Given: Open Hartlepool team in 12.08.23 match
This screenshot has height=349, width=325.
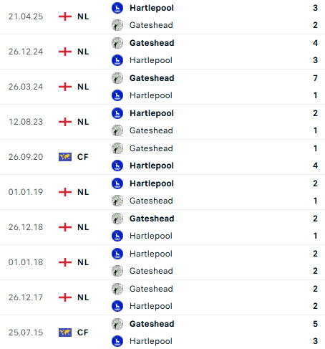Looking at the screenshot, I should click(152, 113).
